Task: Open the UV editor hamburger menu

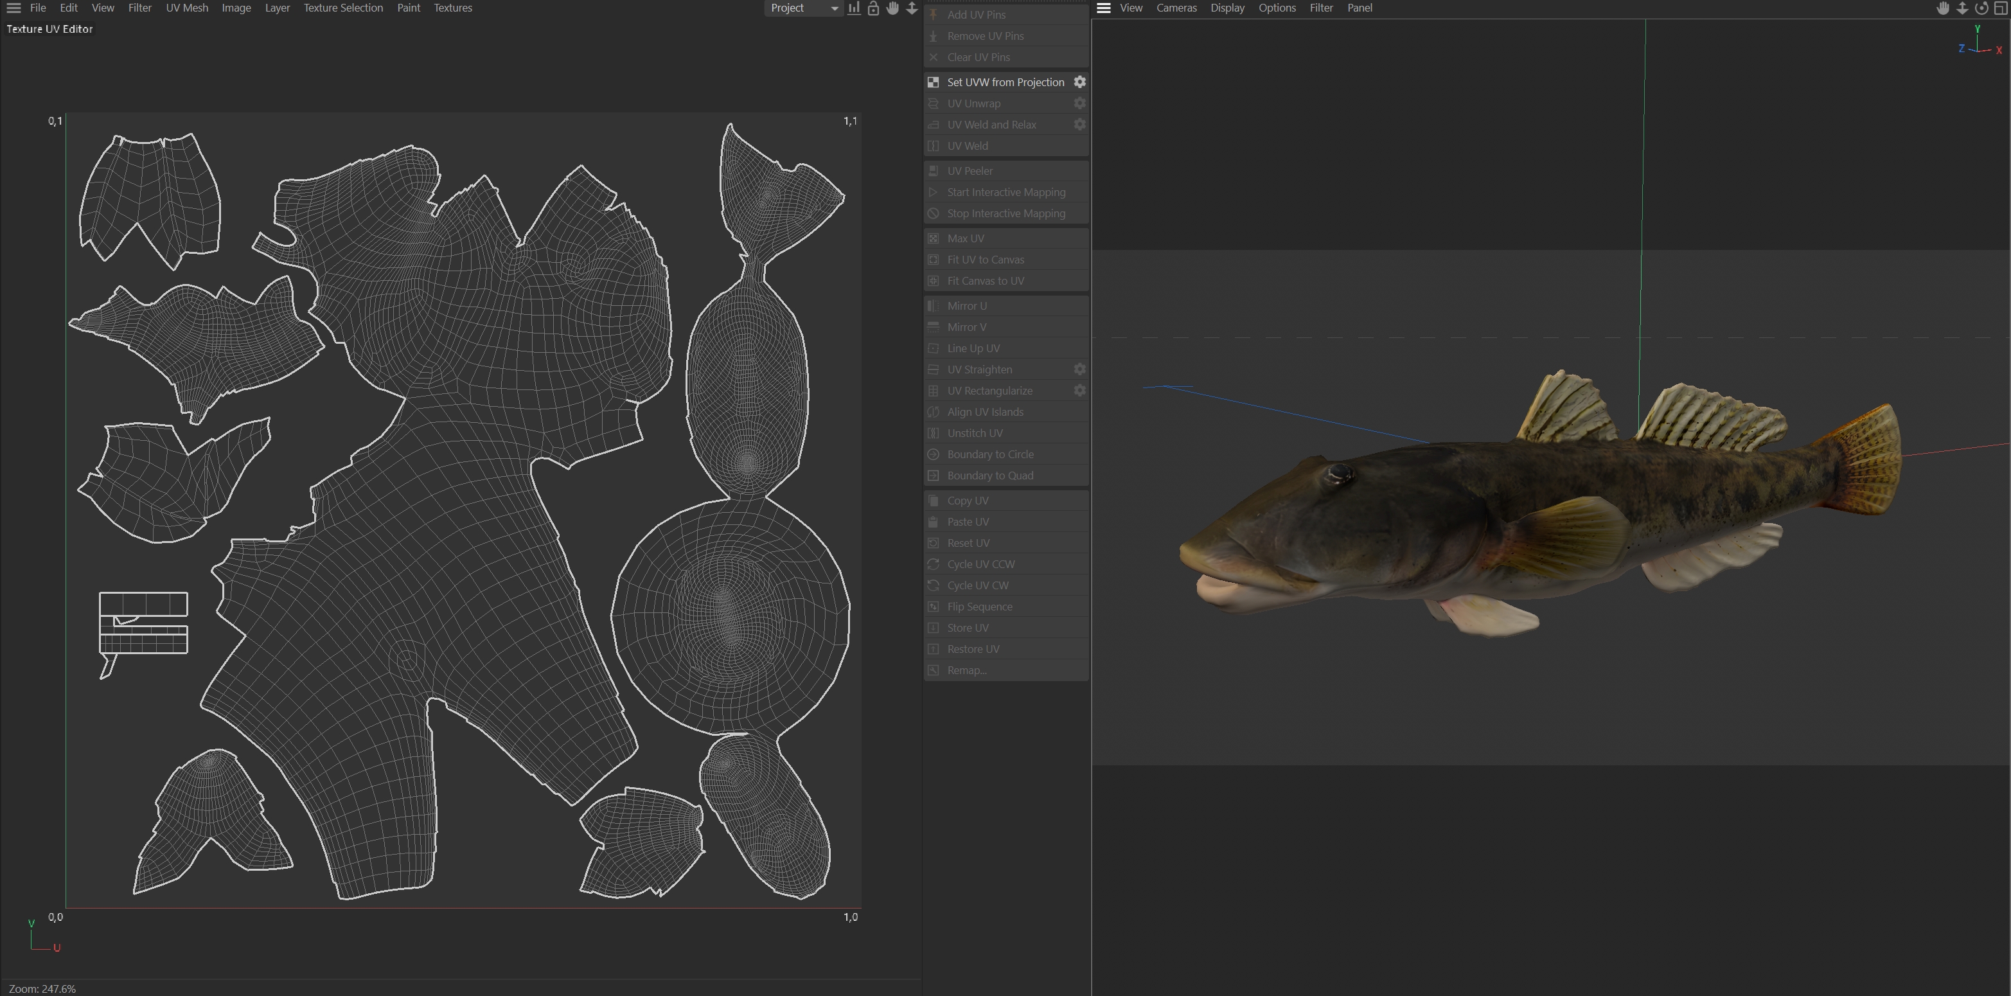Action: point(13,8)
